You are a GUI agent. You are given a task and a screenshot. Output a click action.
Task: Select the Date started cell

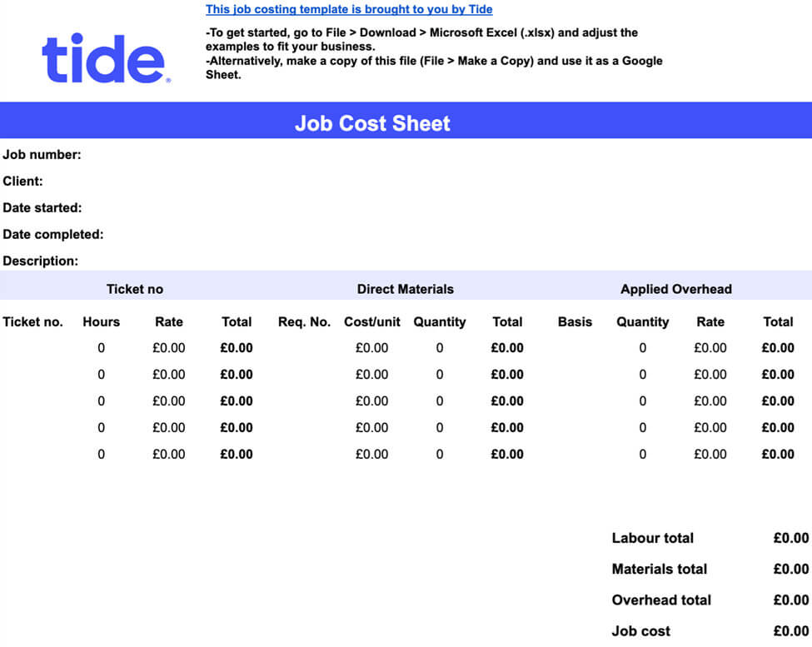(x=42, y=207)
